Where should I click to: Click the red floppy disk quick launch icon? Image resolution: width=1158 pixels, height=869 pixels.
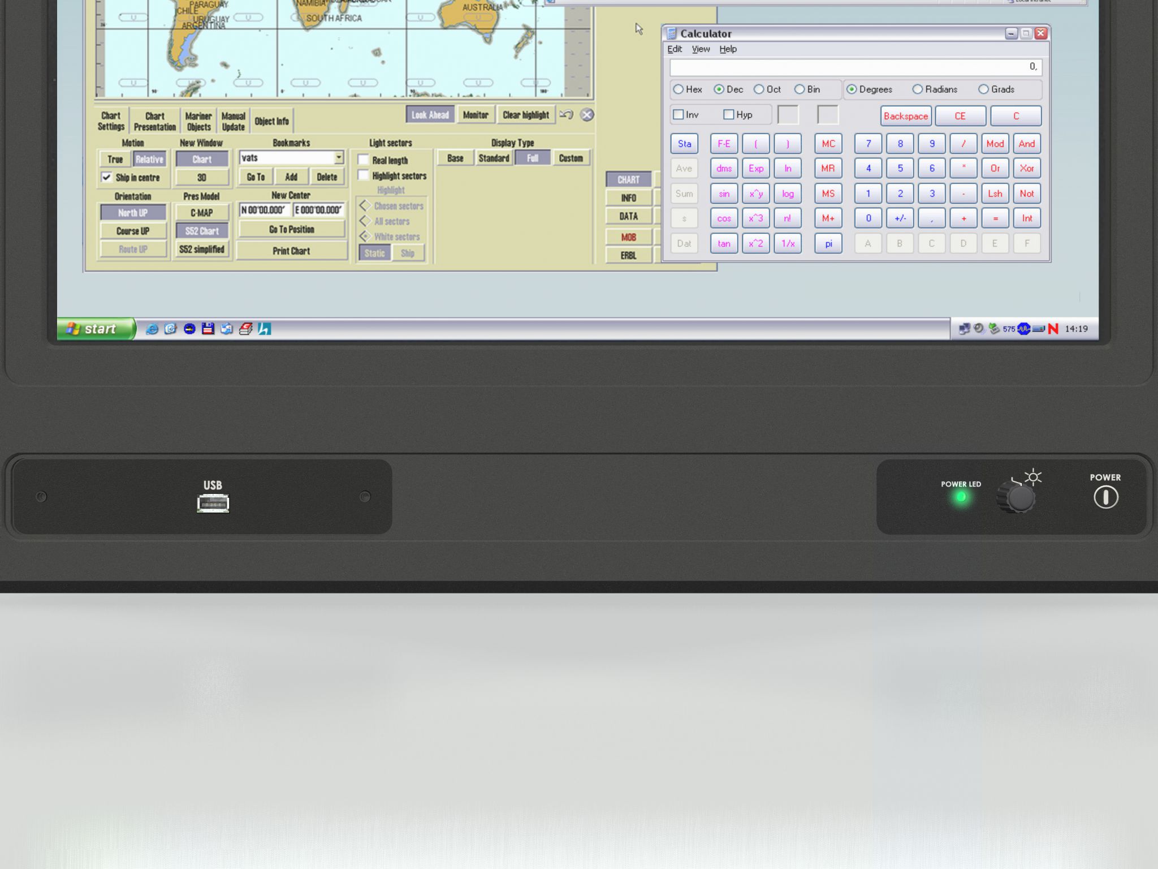[x=208, y=329]
